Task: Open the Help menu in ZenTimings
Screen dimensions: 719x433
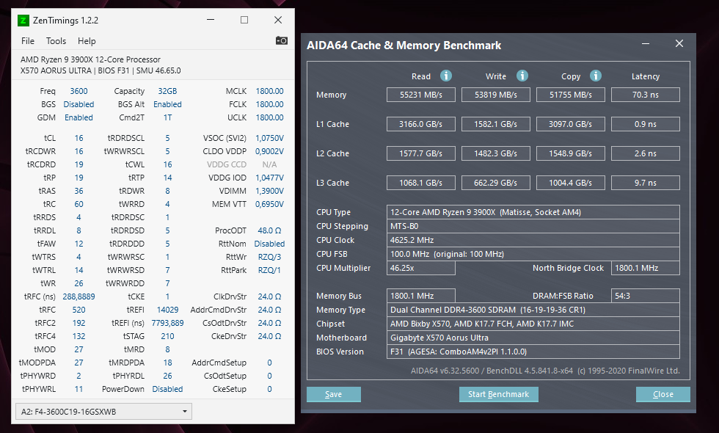Action: (x=87, y=41)
